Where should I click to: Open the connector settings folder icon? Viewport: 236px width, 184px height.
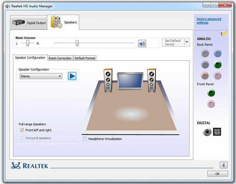pyautogui.click(x=224, y=33)
